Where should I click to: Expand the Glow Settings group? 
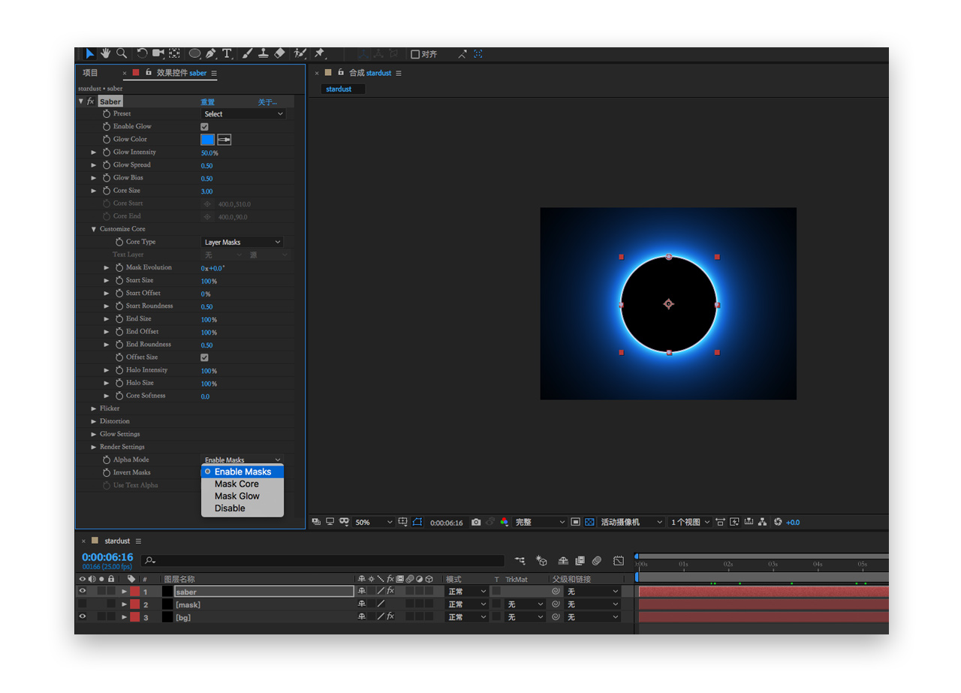click(94, 434)
